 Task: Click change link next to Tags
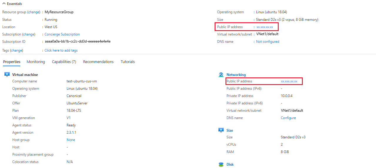(x=16, y=50)
